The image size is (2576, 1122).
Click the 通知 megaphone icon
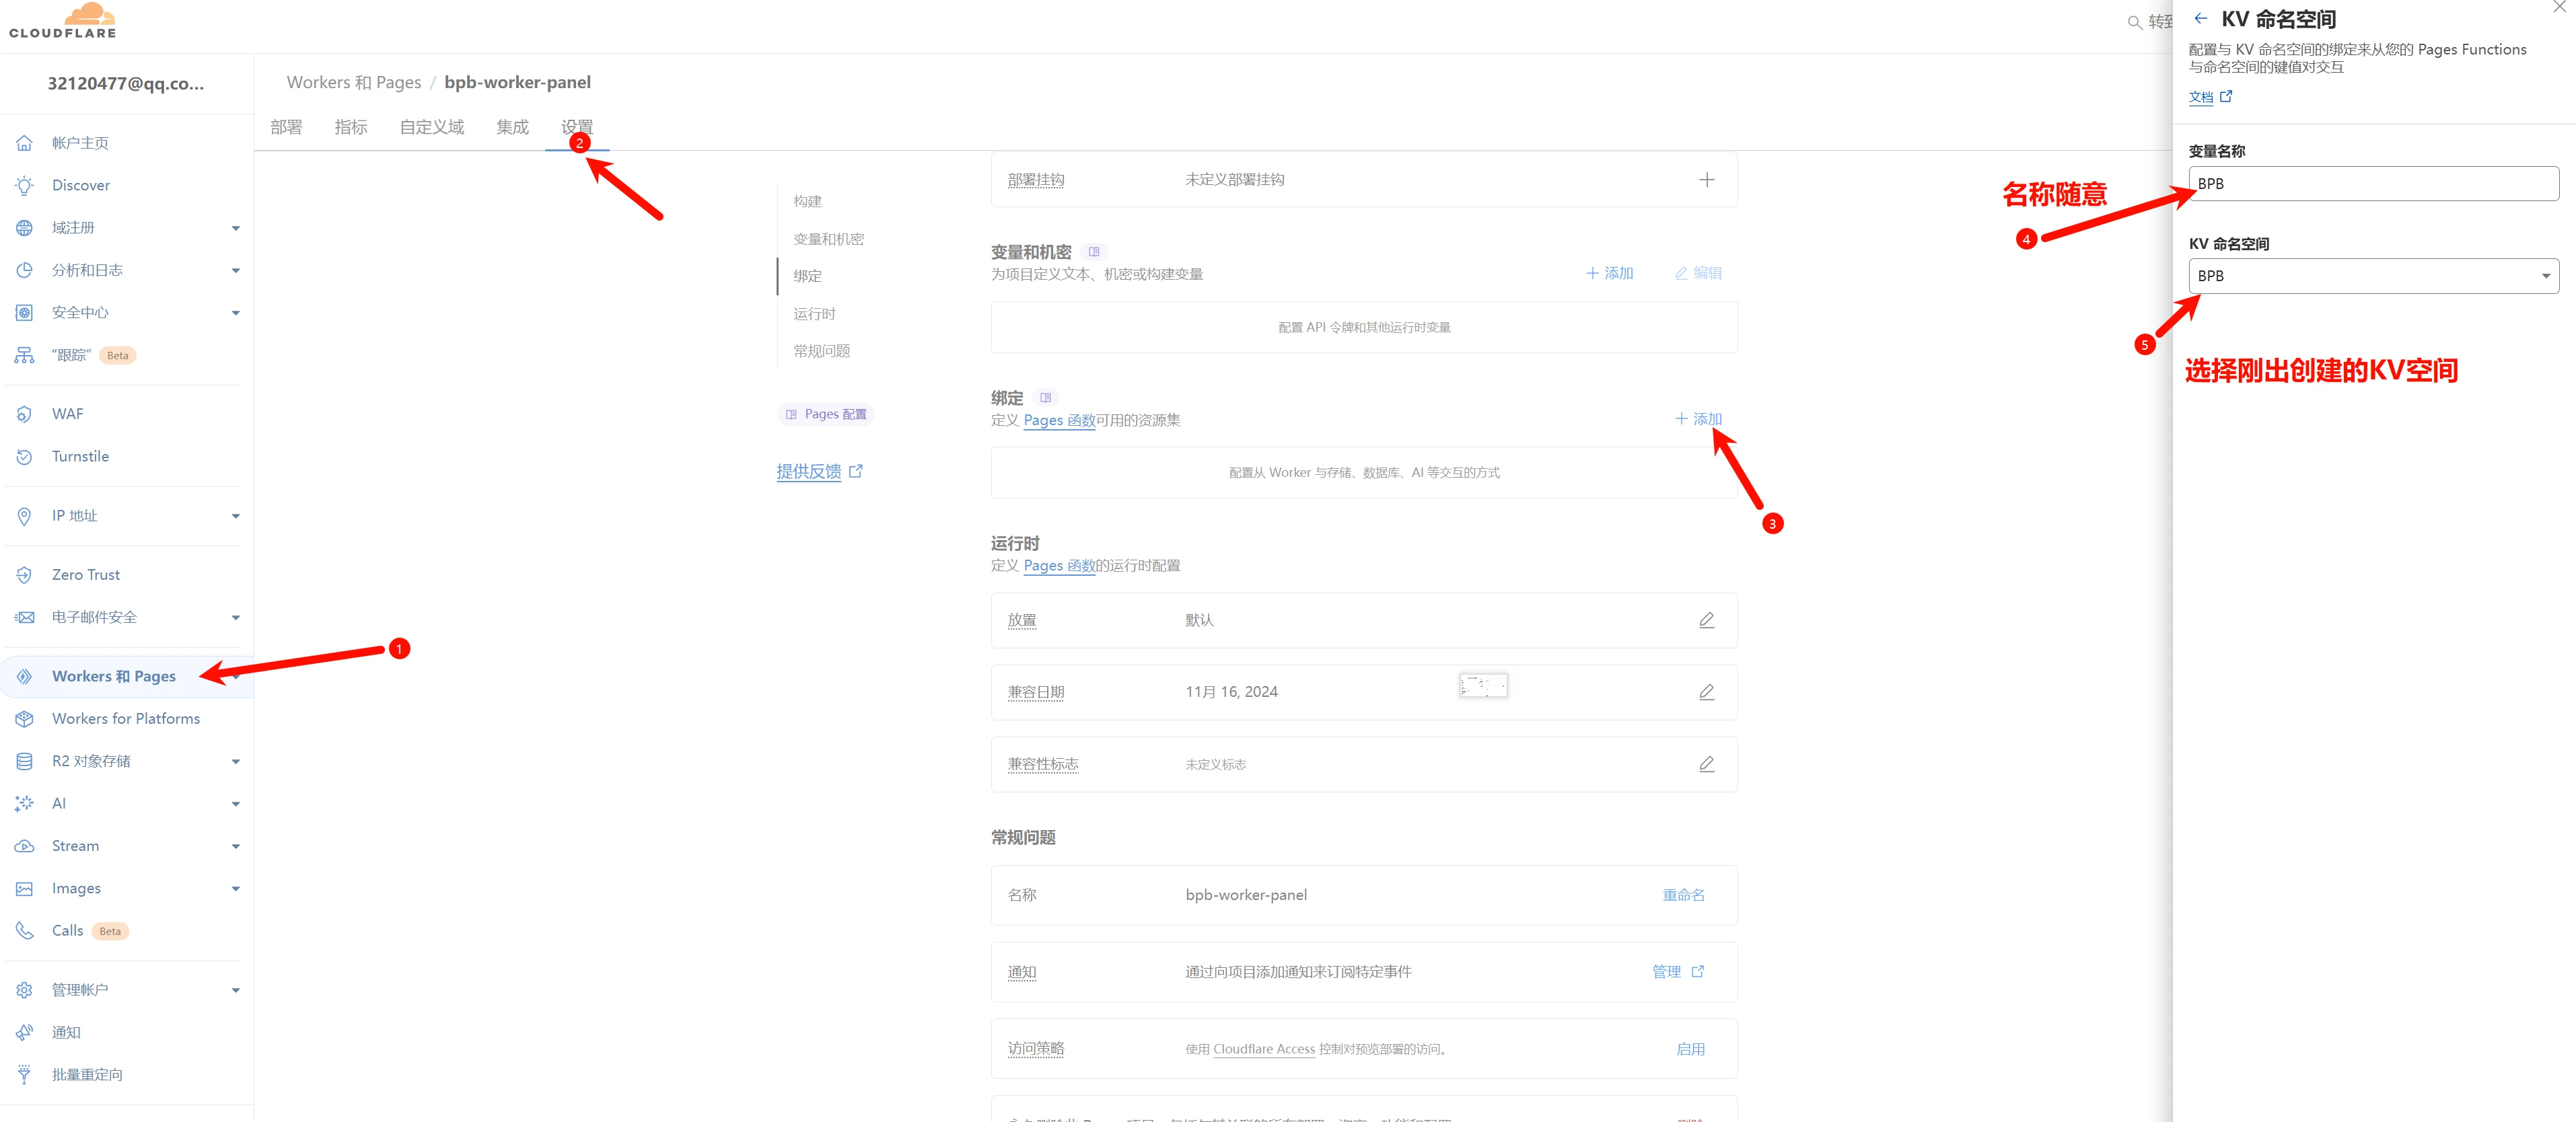pos(24,1033)
